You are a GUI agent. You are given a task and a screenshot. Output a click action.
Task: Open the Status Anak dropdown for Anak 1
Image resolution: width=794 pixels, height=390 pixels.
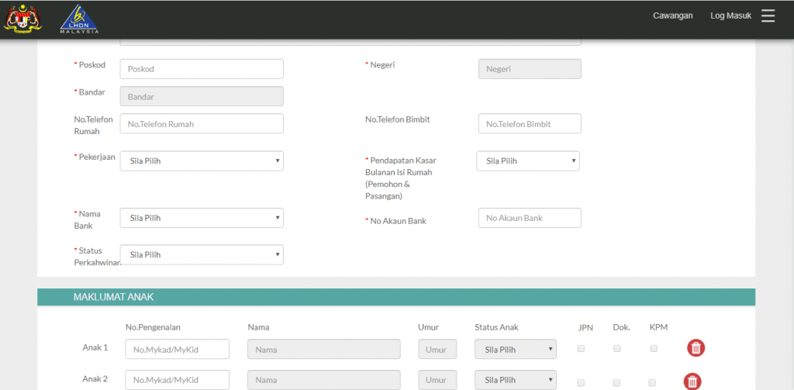point(516,349)
